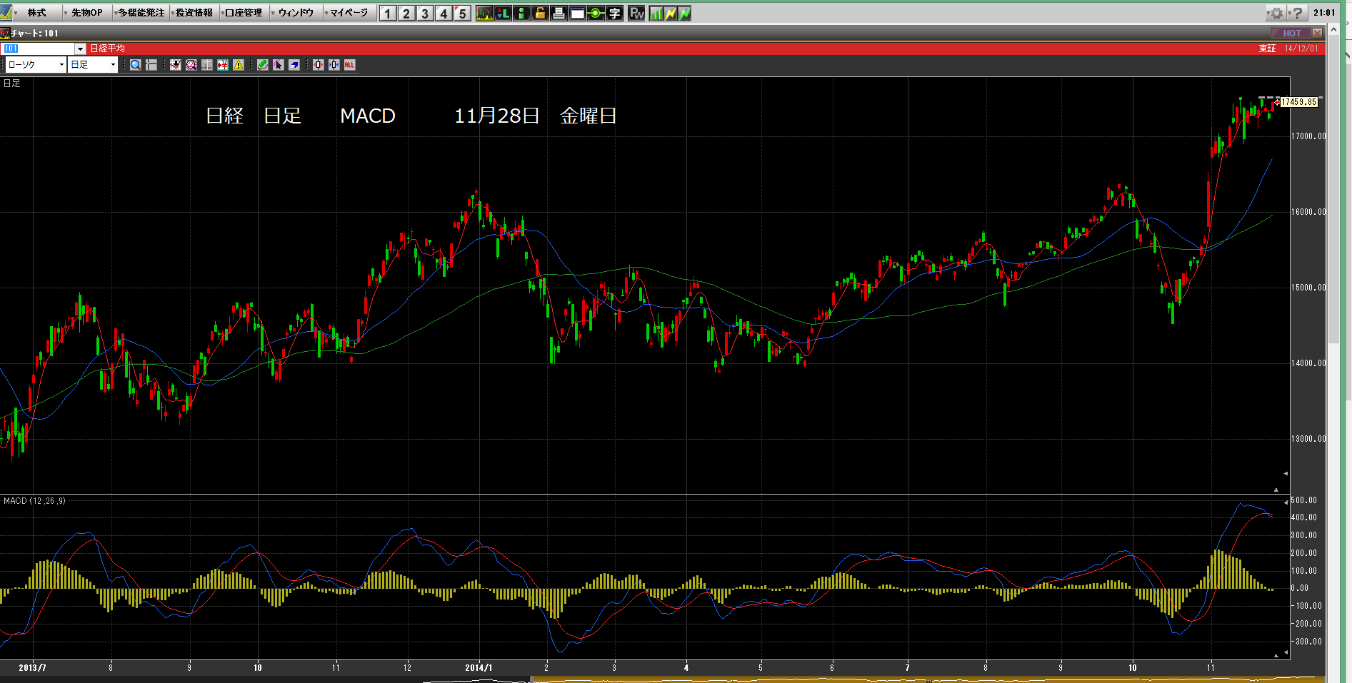Toggle the HOT button in chart title bar
Image resolution: width=1352 pixels, height=683 pixels.
1291,33
